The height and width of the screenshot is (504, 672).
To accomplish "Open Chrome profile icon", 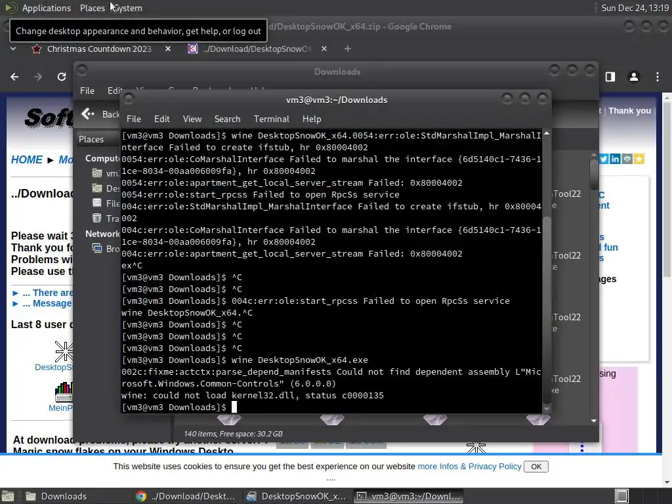I will click(x=634, y=77).
